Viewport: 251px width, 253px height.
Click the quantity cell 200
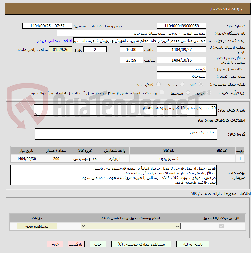[56, 159]
